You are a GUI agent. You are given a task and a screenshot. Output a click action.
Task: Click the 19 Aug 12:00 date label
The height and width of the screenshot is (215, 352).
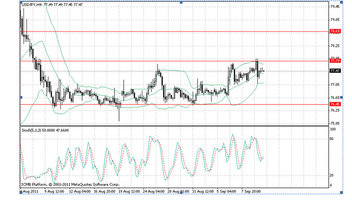click(129, 192)
